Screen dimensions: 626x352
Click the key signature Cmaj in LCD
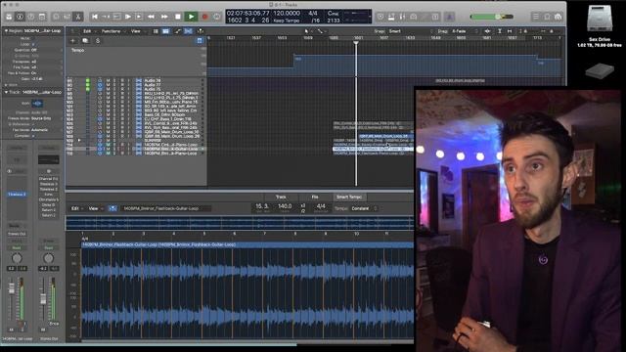click(334, 13)
